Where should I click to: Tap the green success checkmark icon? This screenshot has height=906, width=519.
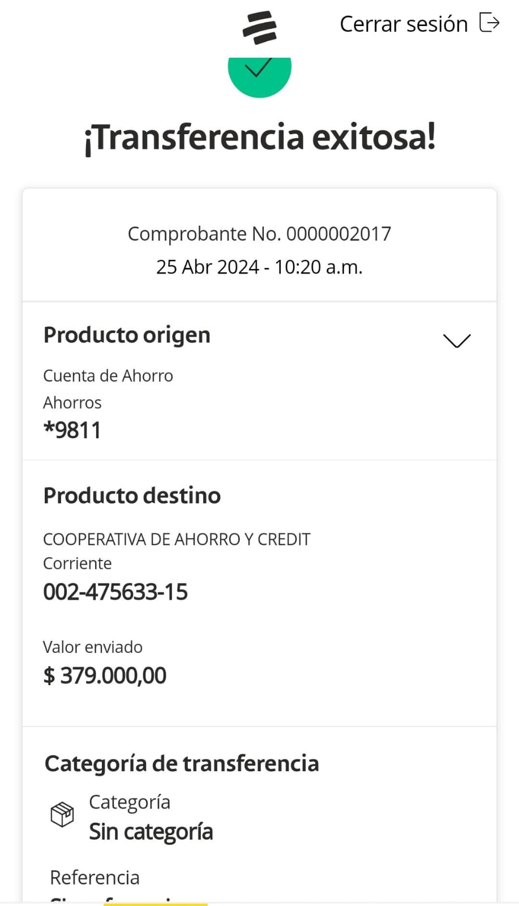click(259, 72)
